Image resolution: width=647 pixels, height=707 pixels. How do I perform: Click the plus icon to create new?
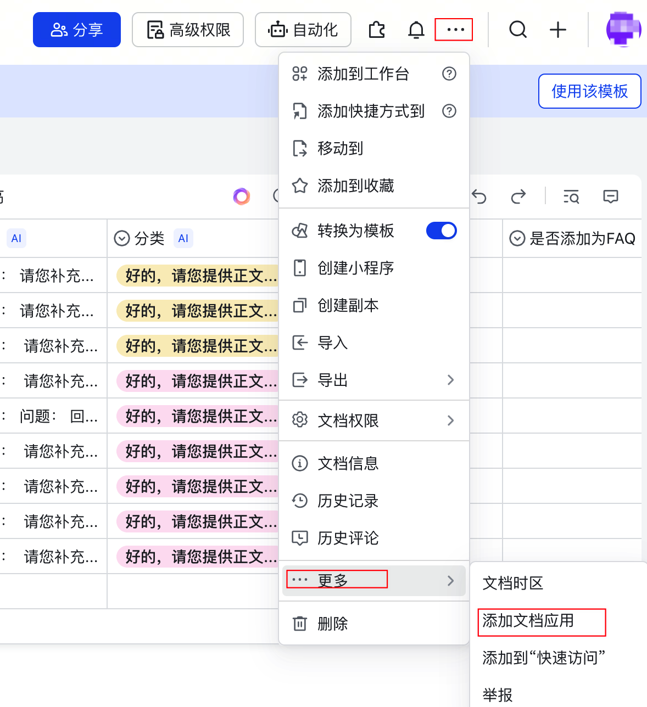tap(558, 30)
